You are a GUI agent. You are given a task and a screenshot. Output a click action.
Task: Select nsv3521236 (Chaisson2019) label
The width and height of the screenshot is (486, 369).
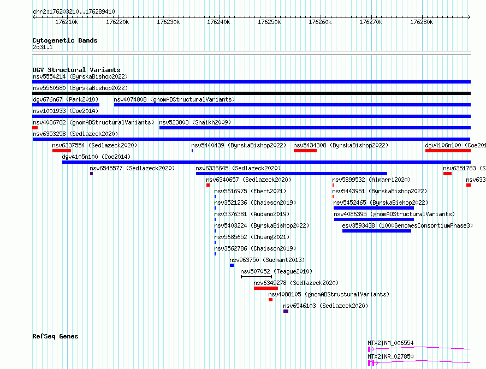pos(255,203)
